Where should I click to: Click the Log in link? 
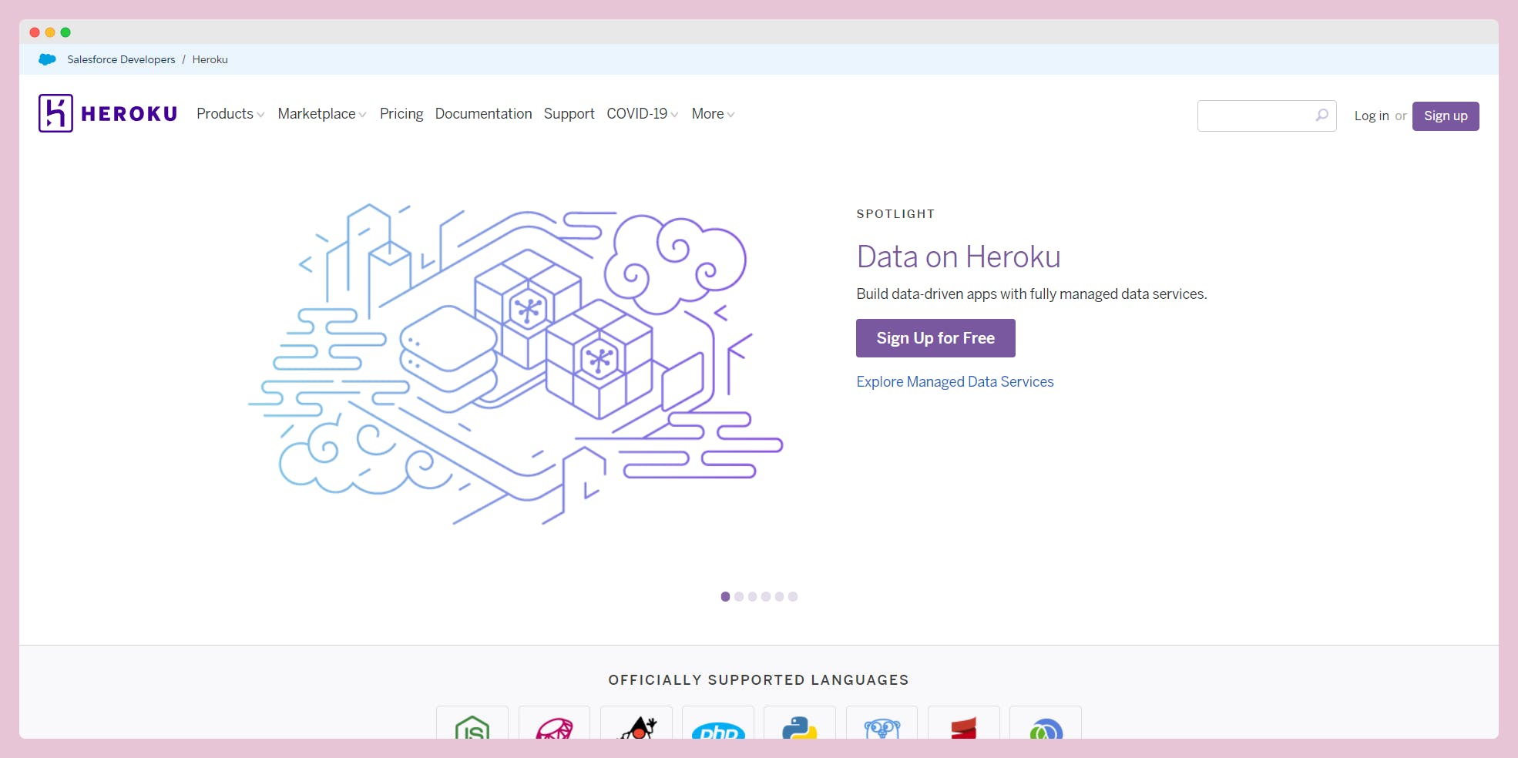tap(1372, 116)
